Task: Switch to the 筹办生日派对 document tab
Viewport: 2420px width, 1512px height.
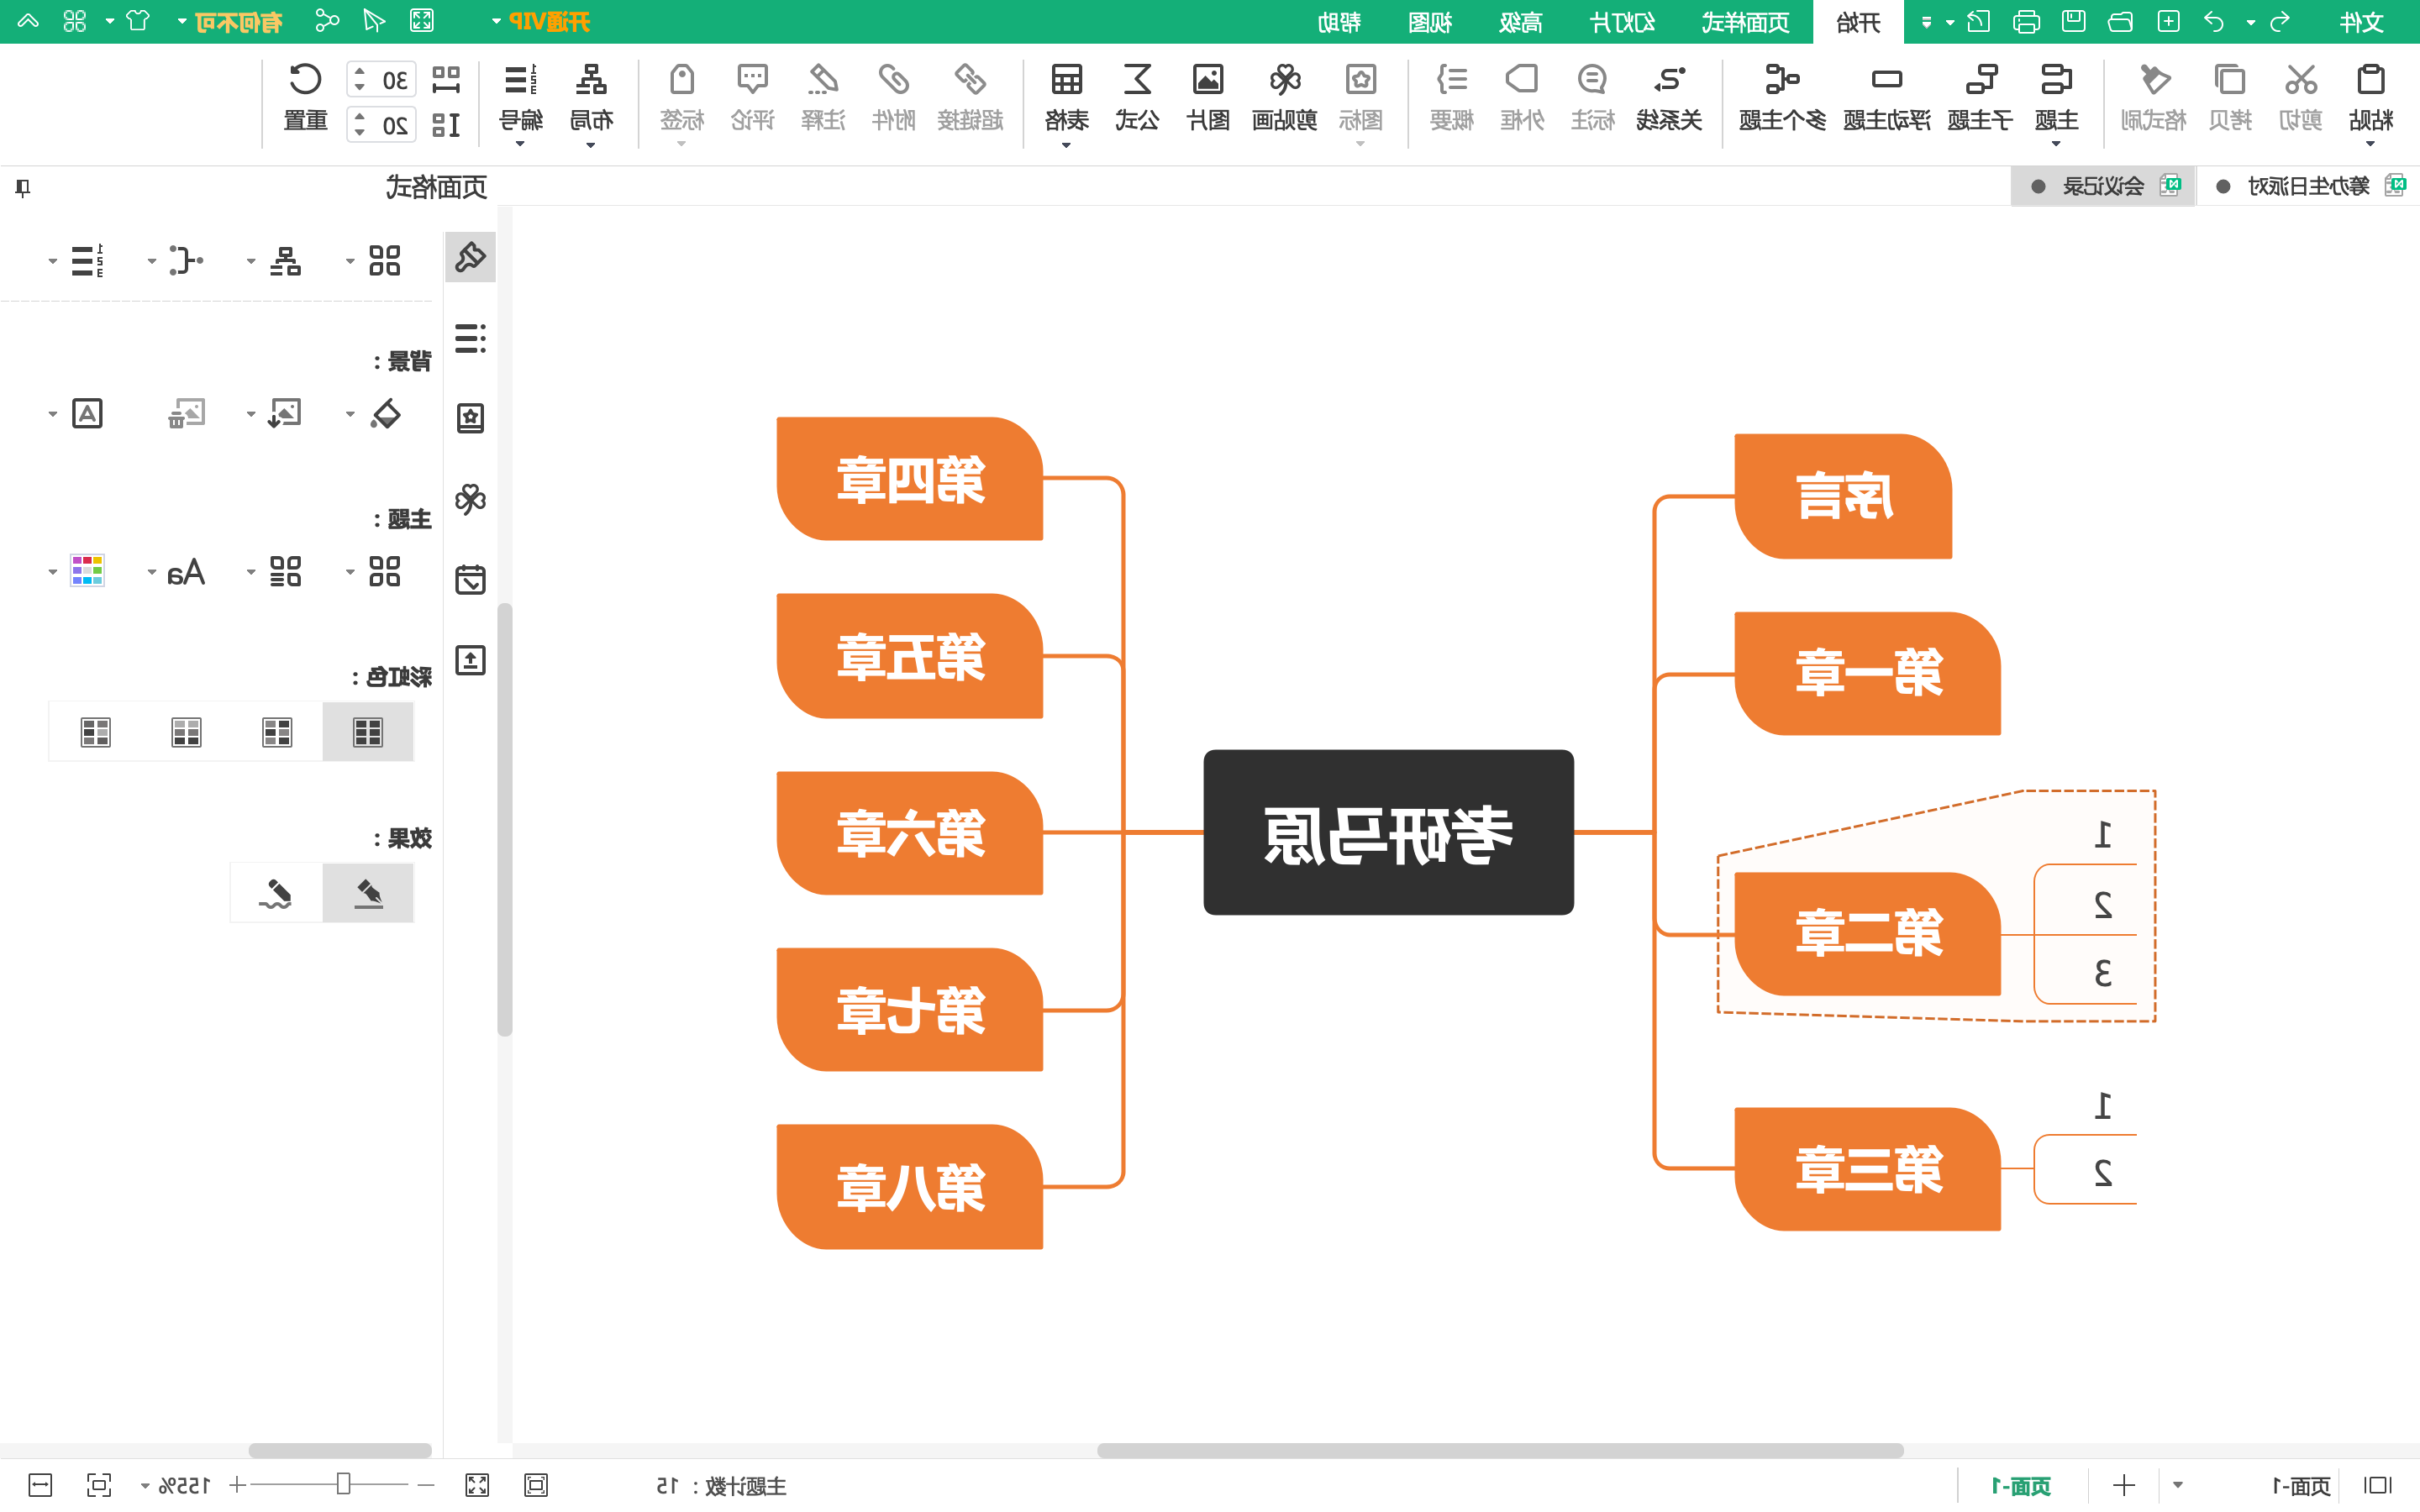Action: (2309, 186)
